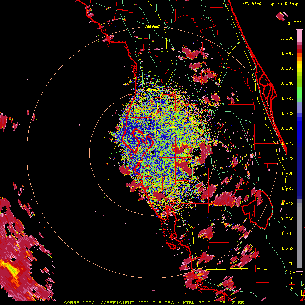Click the KTBW station identifier
The width and height of the screenshot is (305, 305).
coord(189,303)
